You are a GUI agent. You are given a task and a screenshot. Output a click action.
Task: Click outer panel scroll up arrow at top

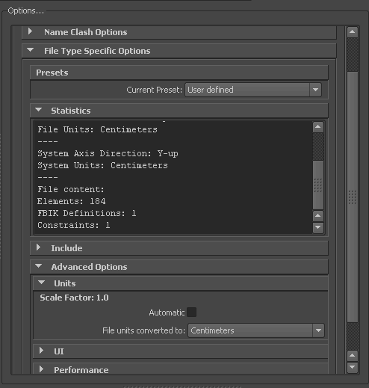click(x=353, y=32)
